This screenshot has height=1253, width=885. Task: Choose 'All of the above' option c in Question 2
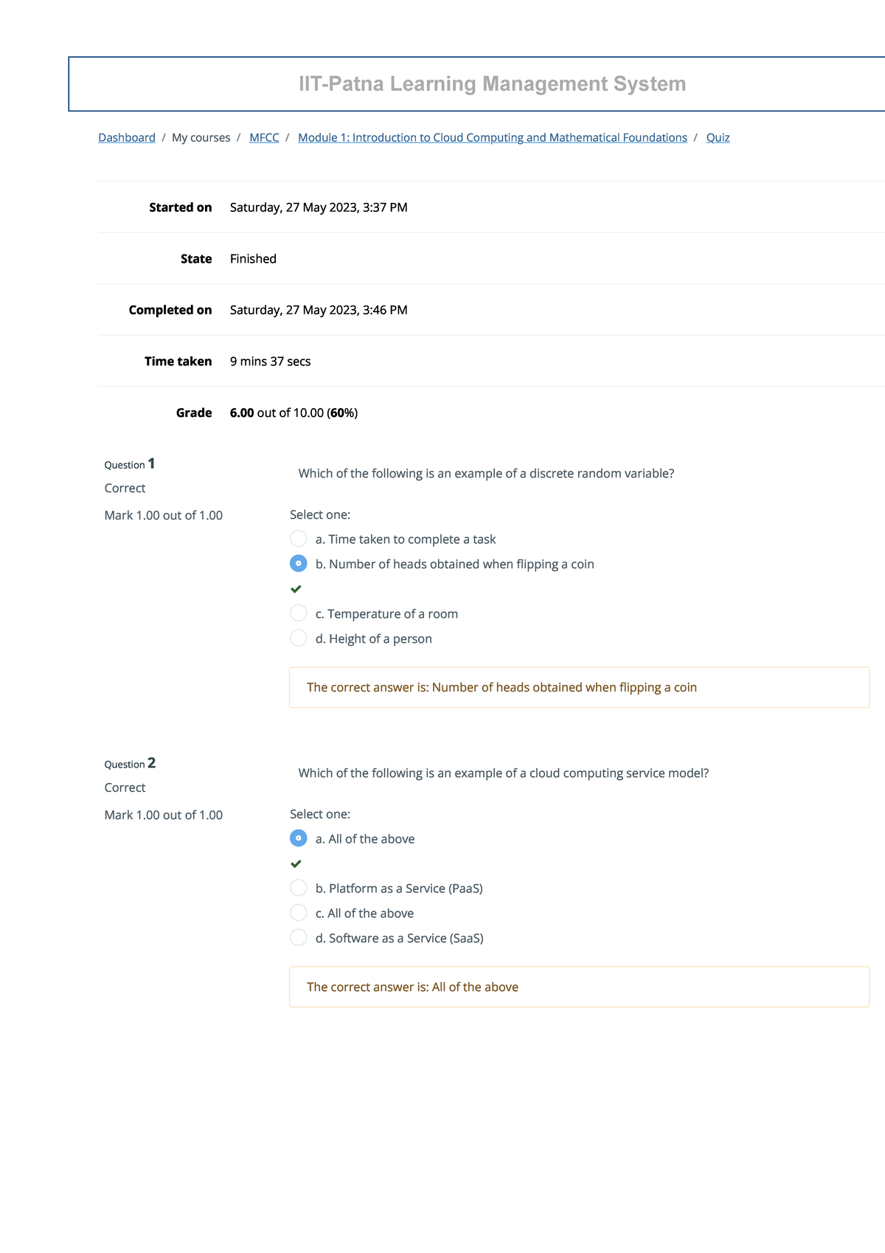(x=298, y=912)
